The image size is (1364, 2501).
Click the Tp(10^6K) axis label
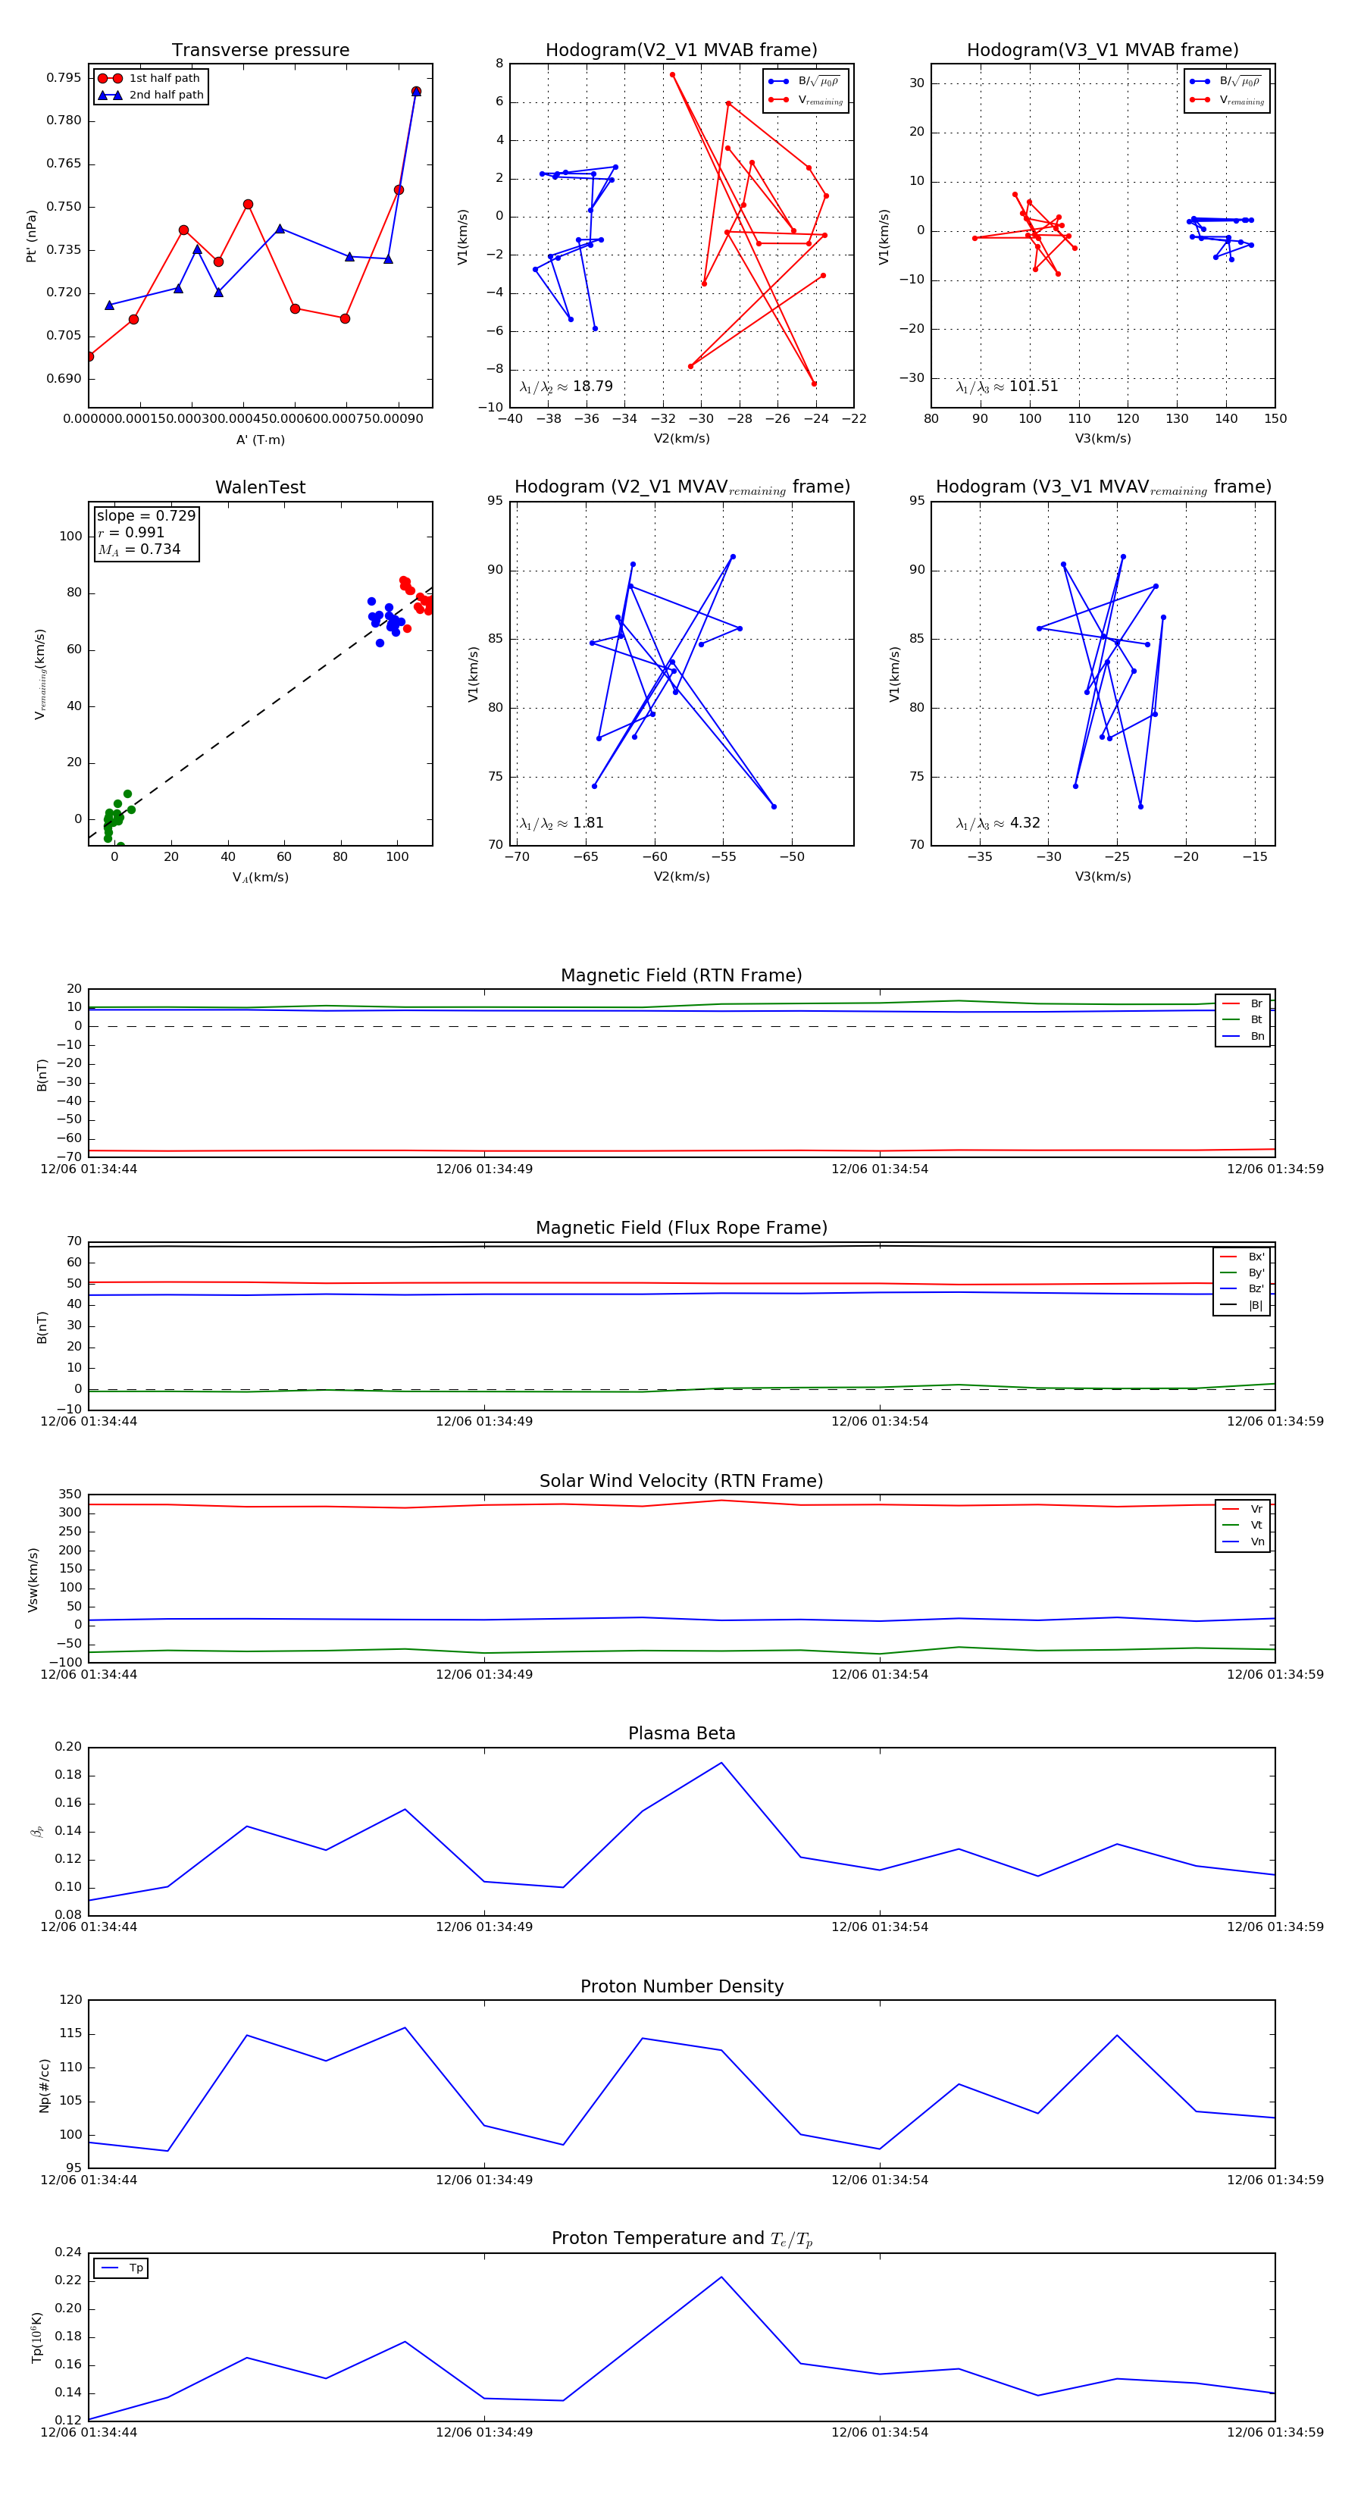[x=36, y=2337]
